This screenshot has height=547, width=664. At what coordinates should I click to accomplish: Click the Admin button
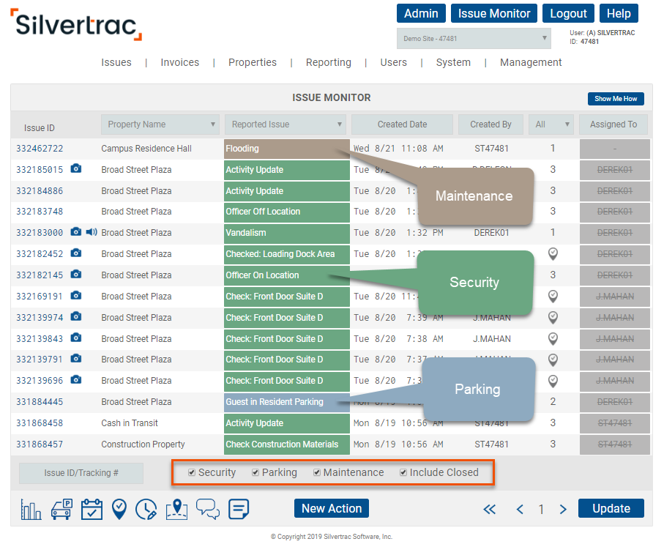(421, 14)
